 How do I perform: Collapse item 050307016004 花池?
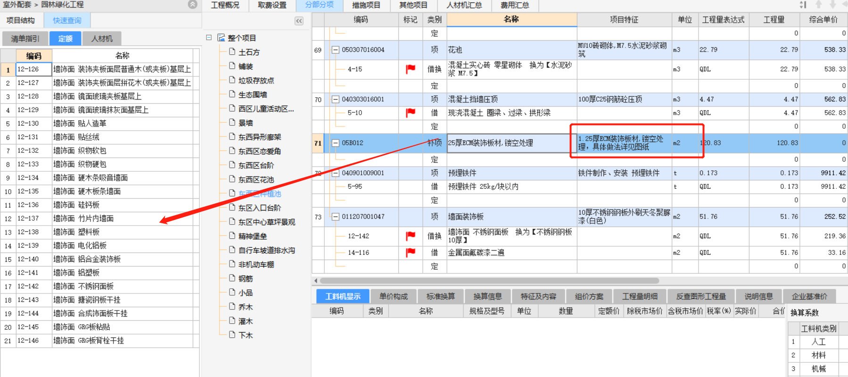(x=336, y=50)
